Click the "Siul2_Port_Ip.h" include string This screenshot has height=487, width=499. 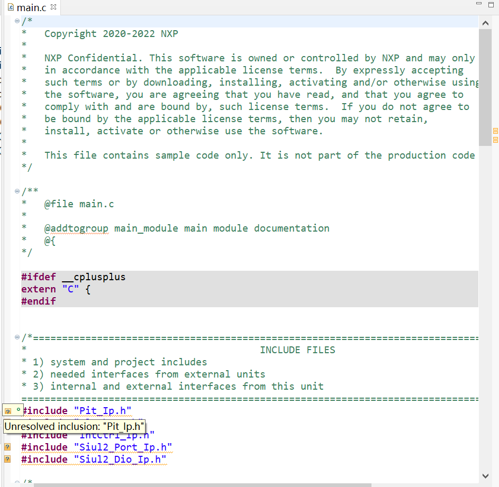coord(123,447)
